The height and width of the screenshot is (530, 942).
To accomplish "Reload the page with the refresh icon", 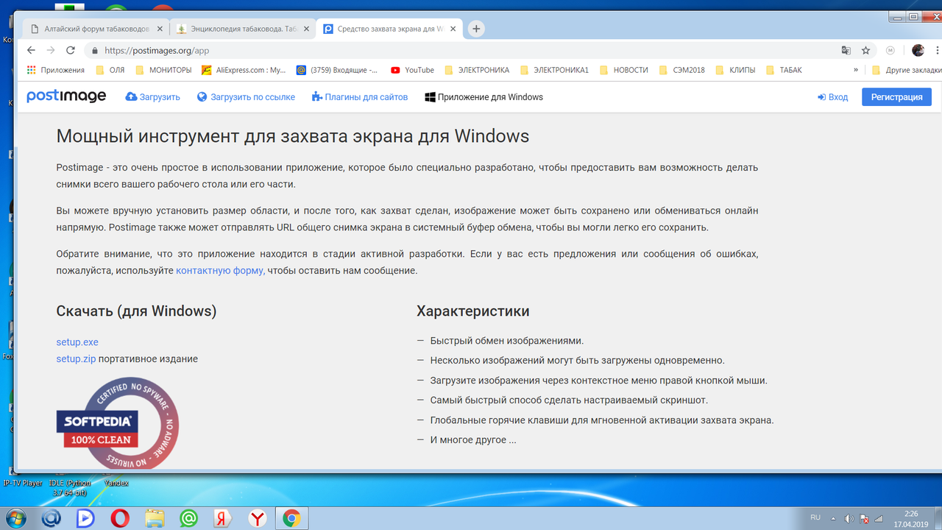I will pyautogui.click(x=71, y=50).
